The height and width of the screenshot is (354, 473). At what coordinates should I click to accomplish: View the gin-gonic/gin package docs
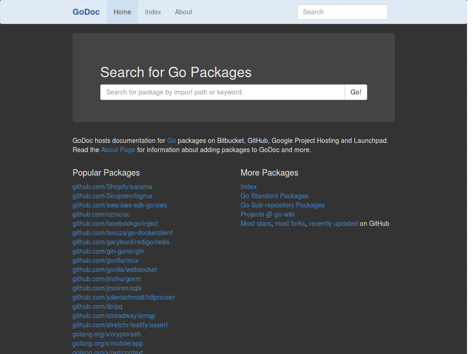click(108, 251)
